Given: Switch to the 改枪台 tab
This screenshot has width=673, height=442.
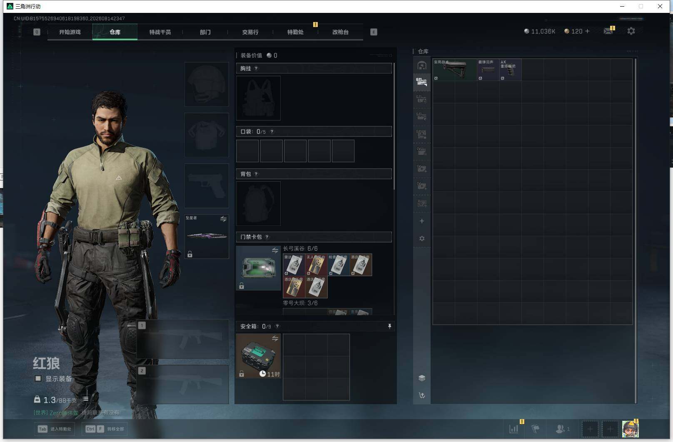Looking at the screenshot, I should (340, 32).
